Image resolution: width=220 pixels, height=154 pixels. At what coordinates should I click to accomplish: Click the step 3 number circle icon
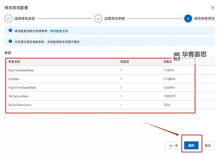click(188, 18)
